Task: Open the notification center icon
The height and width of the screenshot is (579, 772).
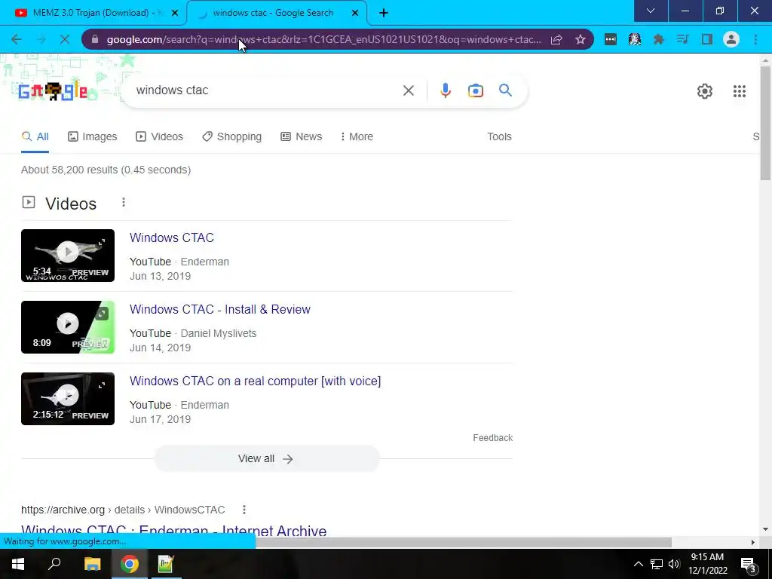Action: click(749, 565)
